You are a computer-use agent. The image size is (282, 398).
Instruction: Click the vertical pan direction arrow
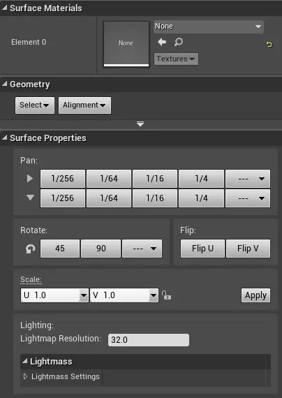(x=30, y=198)
